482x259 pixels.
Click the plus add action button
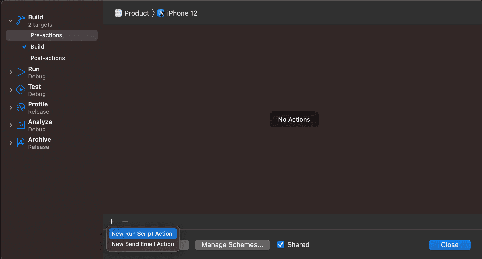coord(112,221)
